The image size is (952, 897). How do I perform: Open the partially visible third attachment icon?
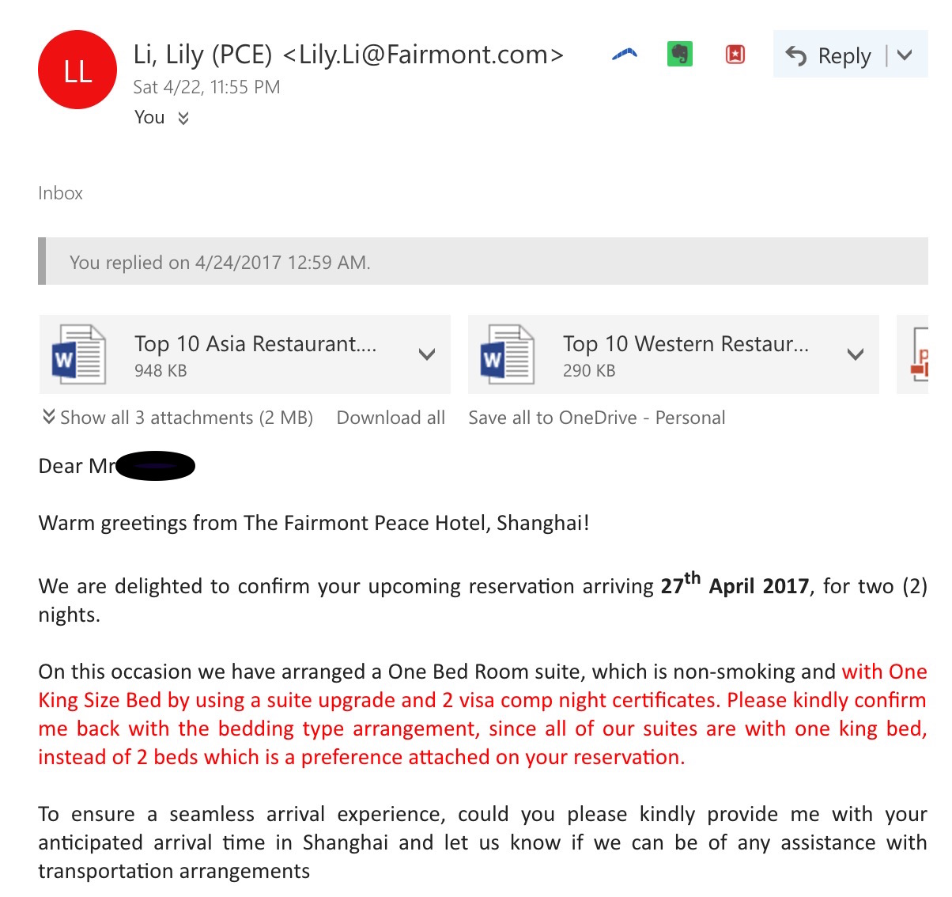coord(919,354)
